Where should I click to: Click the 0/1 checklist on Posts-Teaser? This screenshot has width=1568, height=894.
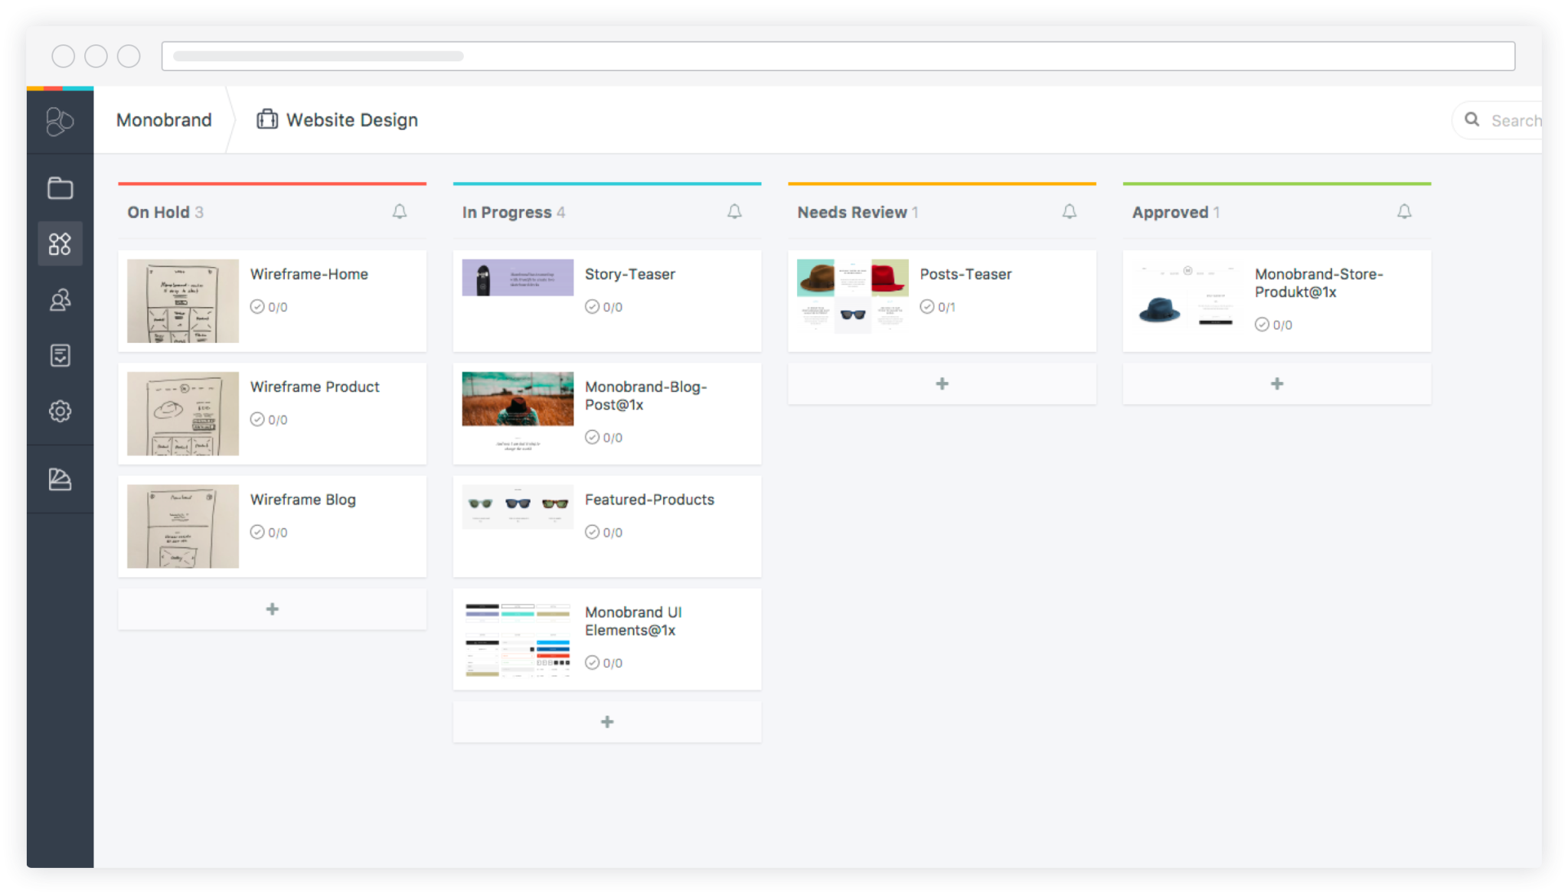(x=938, y=307)
